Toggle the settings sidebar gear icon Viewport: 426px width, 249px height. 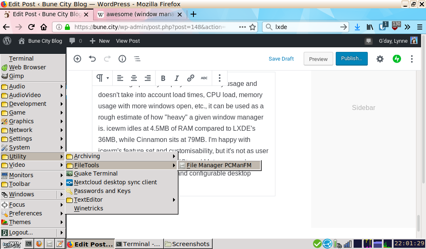[x=380, y=59]
